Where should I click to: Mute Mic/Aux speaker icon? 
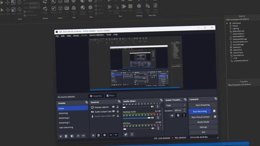pos(153,128)
